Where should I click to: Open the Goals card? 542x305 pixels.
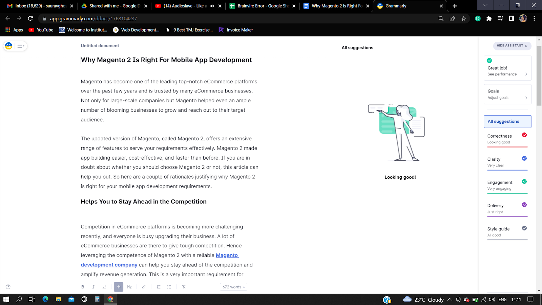[507, 94]
